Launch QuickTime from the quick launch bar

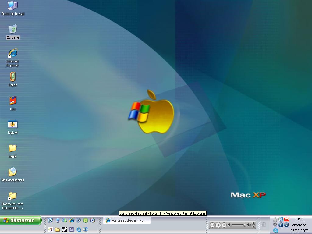(x=79, y=229)
